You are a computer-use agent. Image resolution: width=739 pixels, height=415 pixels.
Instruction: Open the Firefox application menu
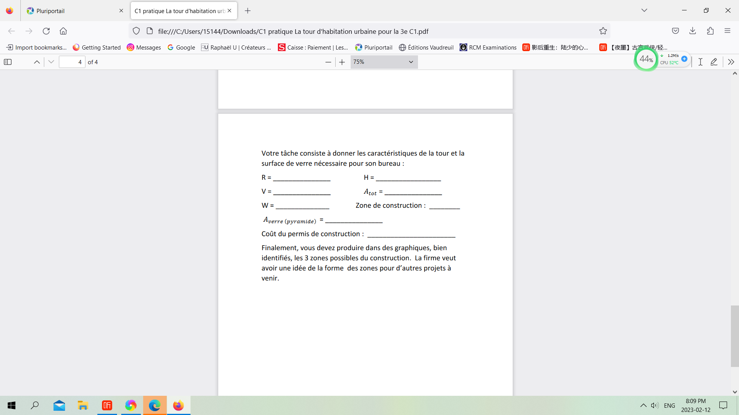(727, 31)
